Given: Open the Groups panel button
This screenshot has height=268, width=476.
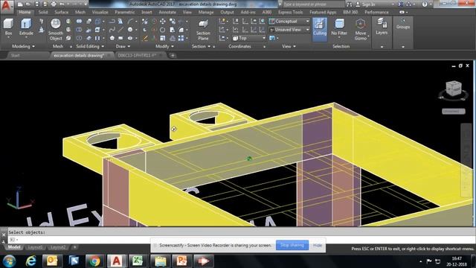Looking at the screenshot, I should pos(403,24).
